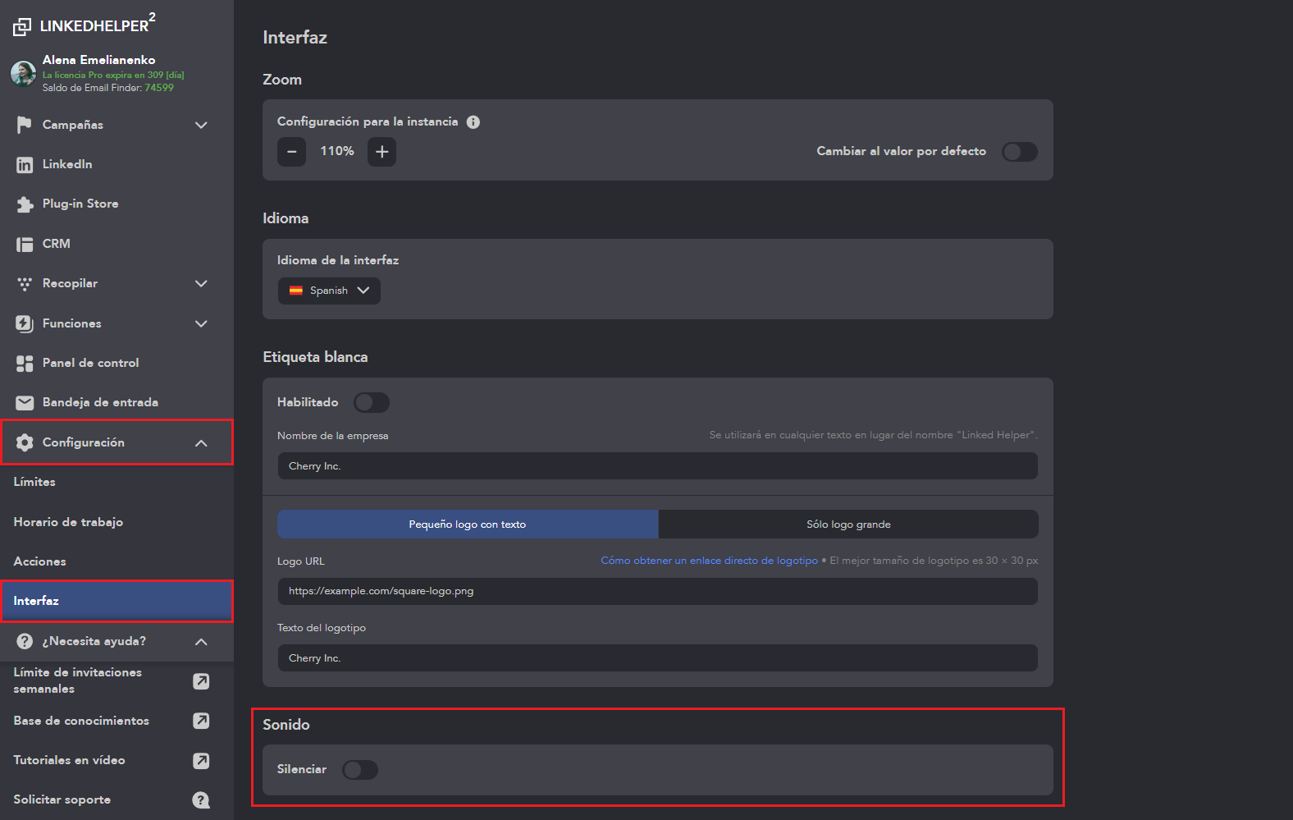
Task: Click the Campañas flag icon
Action: click(24, 125)
